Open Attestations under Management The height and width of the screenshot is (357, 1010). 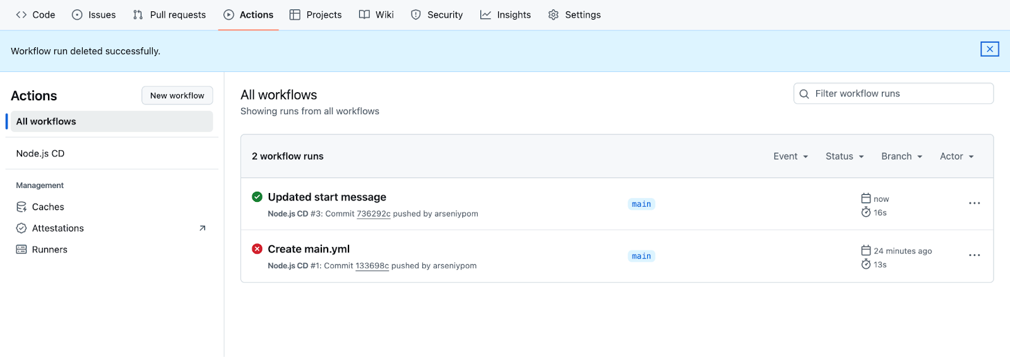tap(58, 228)
